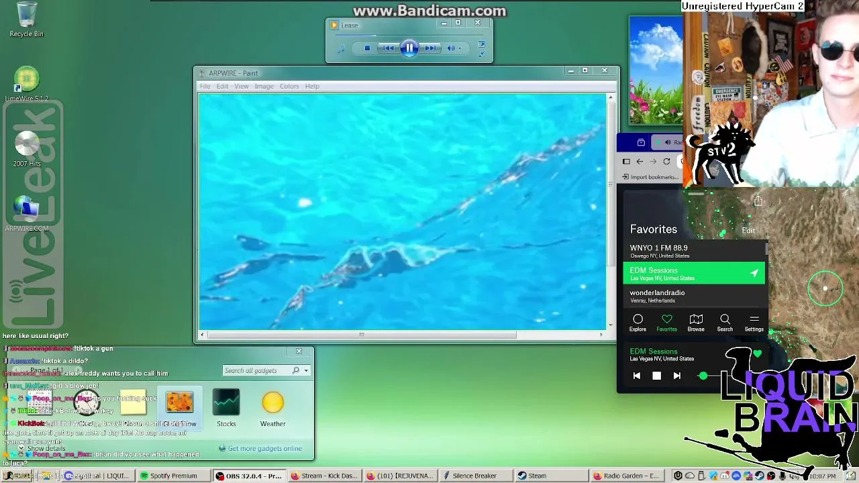Open the File menu in Paint
This screenshot has width=859, height=483.
(x=205, y=86)
